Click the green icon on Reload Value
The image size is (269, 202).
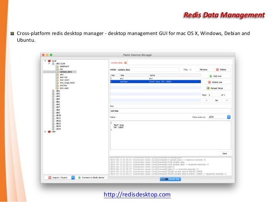click(x=208, y=88)
